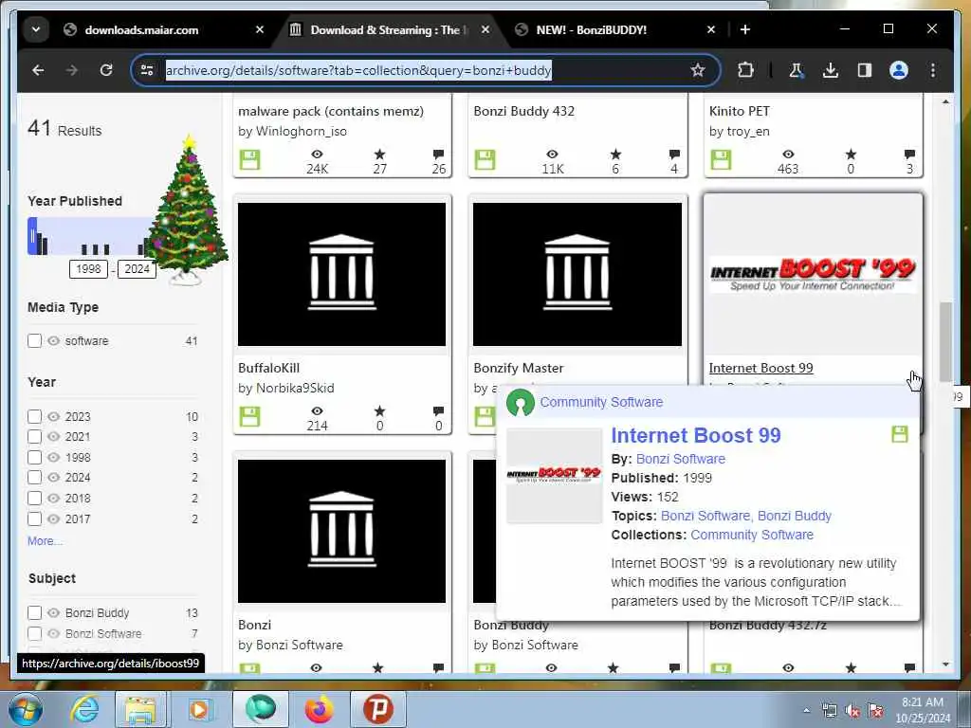The width and height of the screenshot is (971, 728).
Task: Open the red P app on the taskbar
Action: coord(378,709)
